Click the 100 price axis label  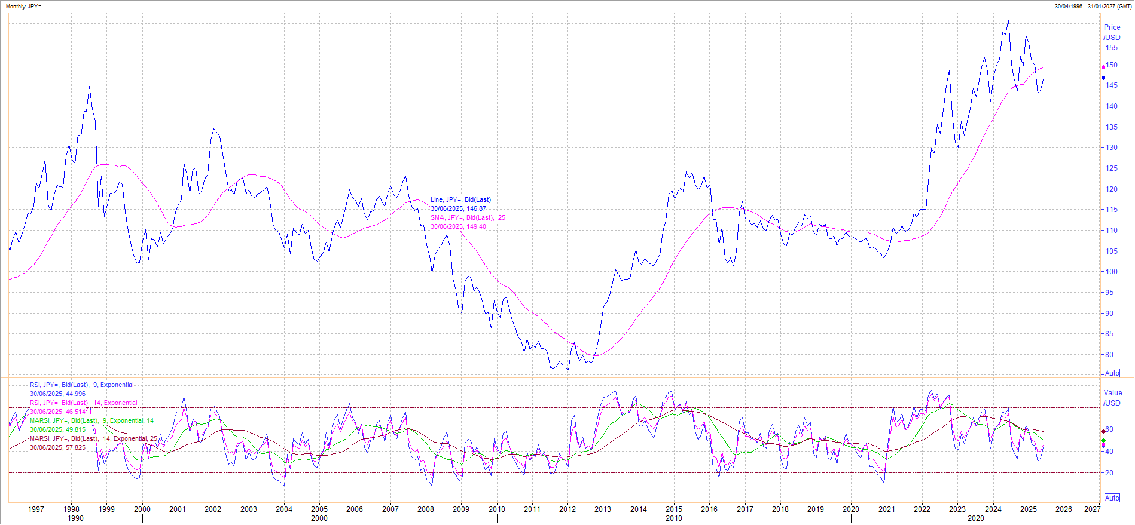point(1111,272)
